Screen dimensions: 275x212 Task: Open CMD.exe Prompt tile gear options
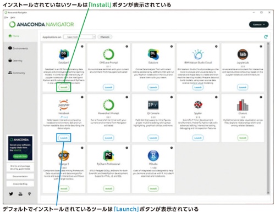[127, 47]
